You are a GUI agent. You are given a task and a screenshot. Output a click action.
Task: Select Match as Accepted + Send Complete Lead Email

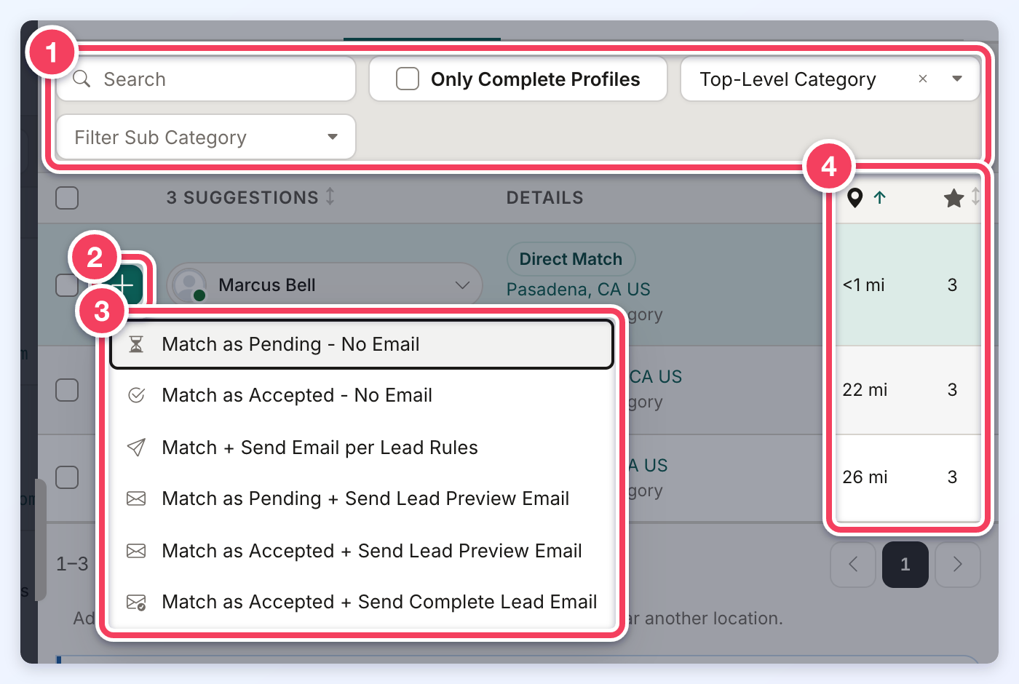click(362, 602)
